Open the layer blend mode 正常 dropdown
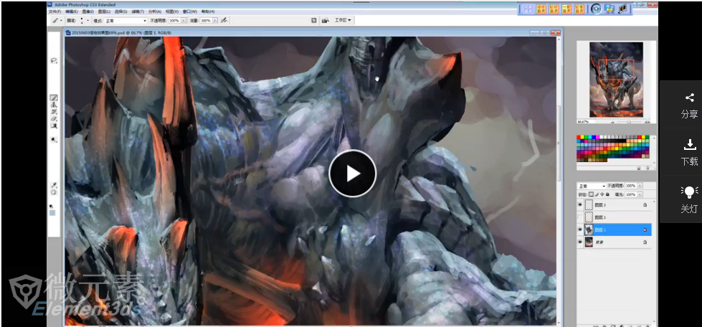The height and width of the screenshot is (327, 702). (592, 186)
